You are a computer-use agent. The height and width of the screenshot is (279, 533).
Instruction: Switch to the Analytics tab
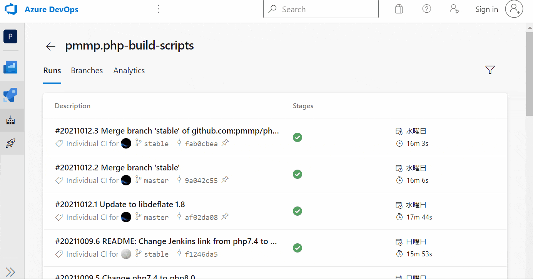pyautogui.click(x=129, y=71)
